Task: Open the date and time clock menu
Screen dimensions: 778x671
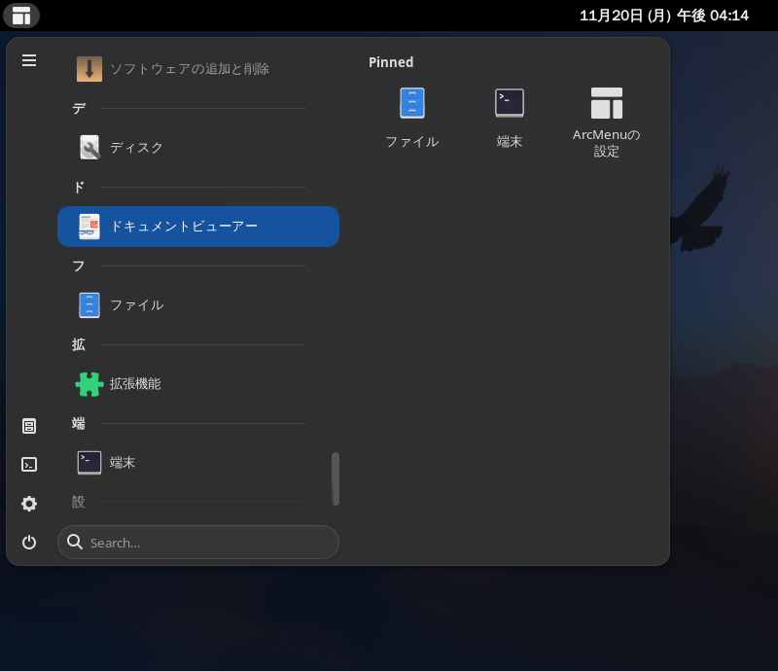Action: (x=664, y=16)
